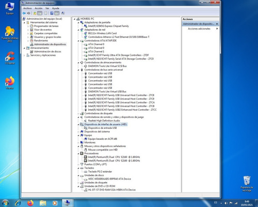Click the volume speaker tray icon
Image resolution: width=258 pixels, height=207 pixels.
226,203
